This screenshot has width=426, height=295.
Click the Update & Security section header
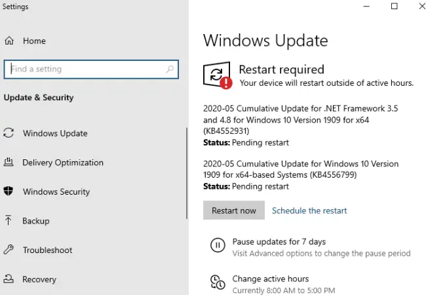click(x=39, y=98)
